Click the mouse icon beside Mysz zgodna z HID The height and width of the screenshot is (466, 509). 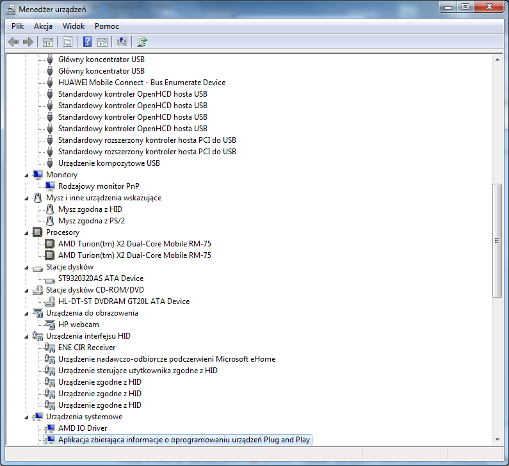50,209
